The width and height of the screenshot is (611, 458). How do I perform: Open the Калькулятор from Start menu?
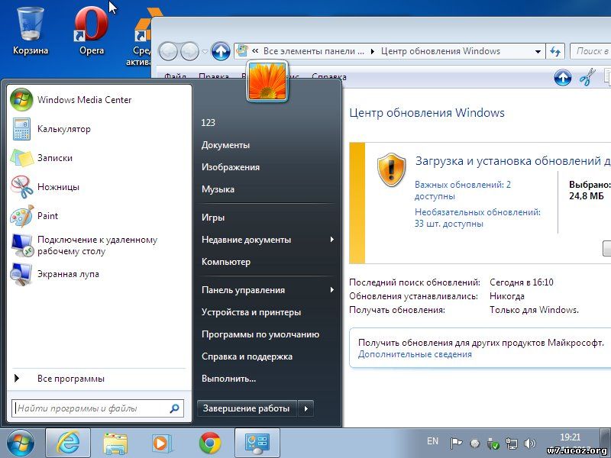coord(64,128)
